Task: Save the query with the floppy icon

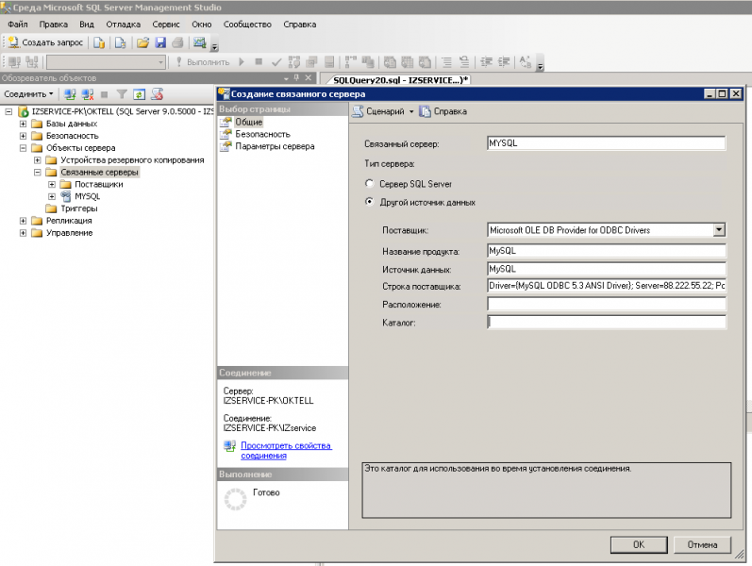Action: click(x=160, y=42)
